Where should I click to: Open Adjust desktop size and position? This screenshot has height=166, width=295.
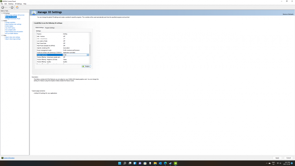pos(14,32)
